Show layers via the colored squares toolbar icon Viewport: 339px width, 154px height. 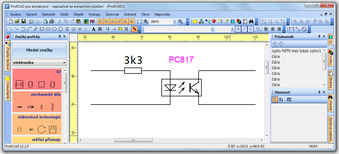pyautogui.click(x=239, y=21)
